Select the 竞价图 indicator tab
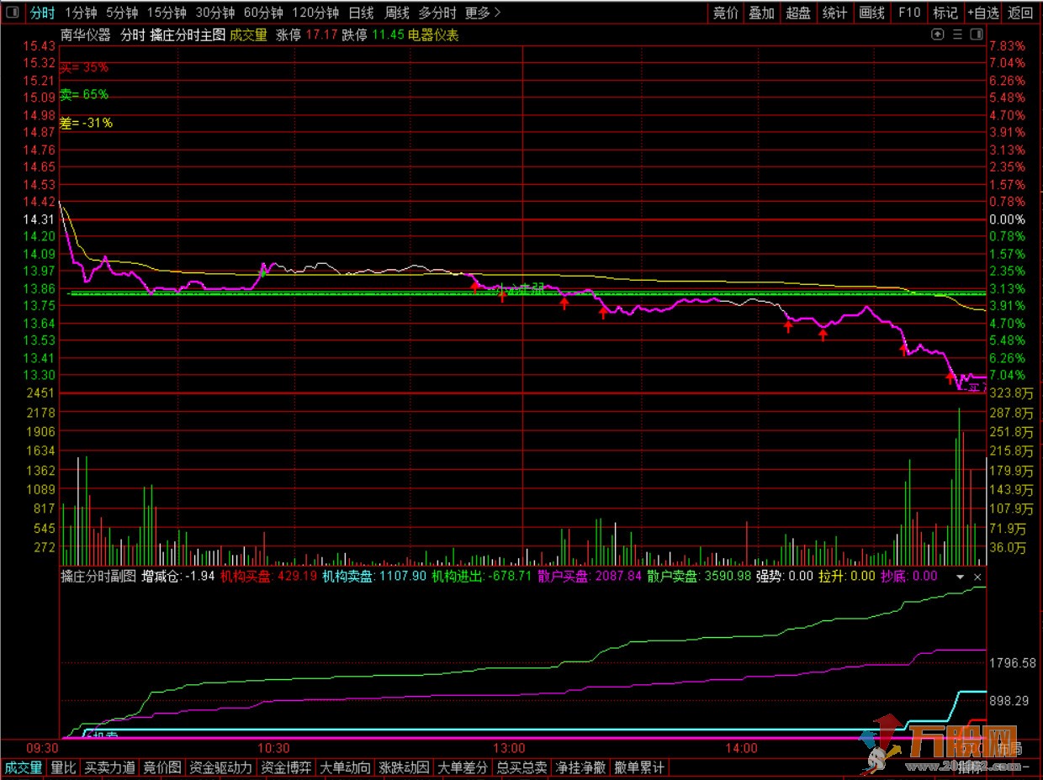 tap(162, 767)
